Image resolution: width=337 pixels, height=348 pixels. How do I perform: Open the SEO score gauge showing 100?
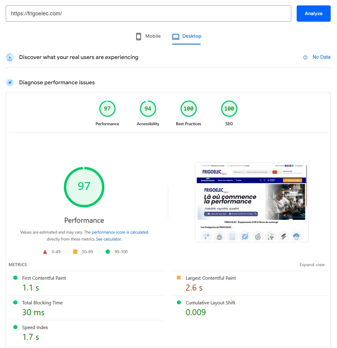[229, 109]
